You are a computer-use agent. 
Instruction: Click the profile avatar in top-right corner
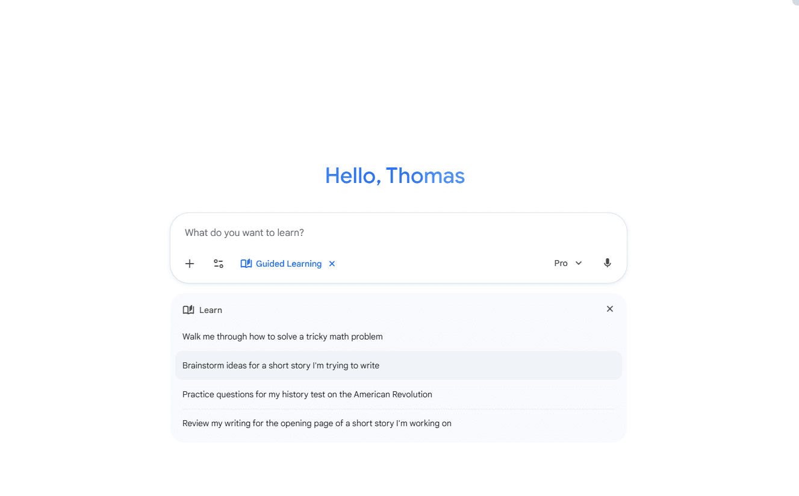click(x=794, y=2)
